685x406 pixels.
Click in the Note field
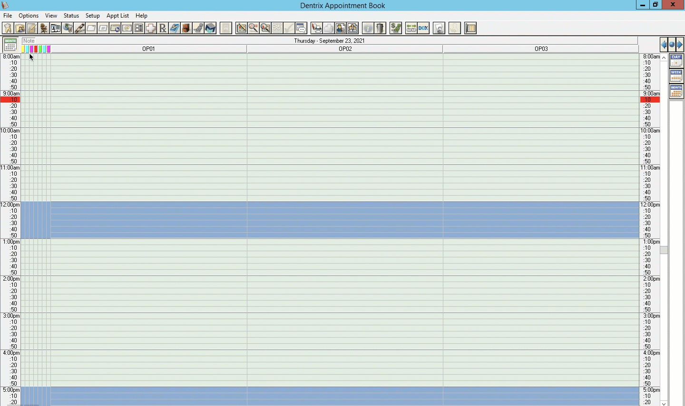143,41
